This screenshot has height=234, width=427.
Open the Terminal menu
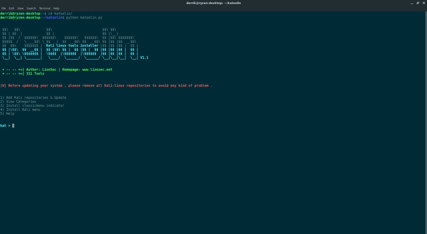pos(44,8)
